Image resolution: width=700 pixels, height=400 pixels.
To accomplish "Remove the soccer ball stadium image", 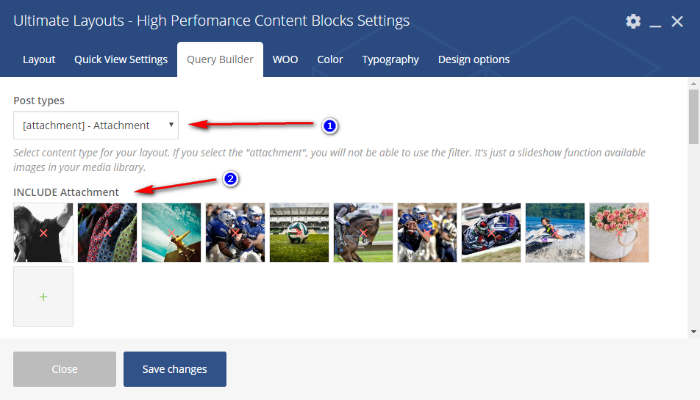I will pos(299,233).
